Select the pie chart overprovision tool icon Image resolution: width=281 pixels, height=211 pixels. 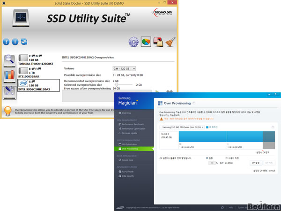tap(146, 42)
